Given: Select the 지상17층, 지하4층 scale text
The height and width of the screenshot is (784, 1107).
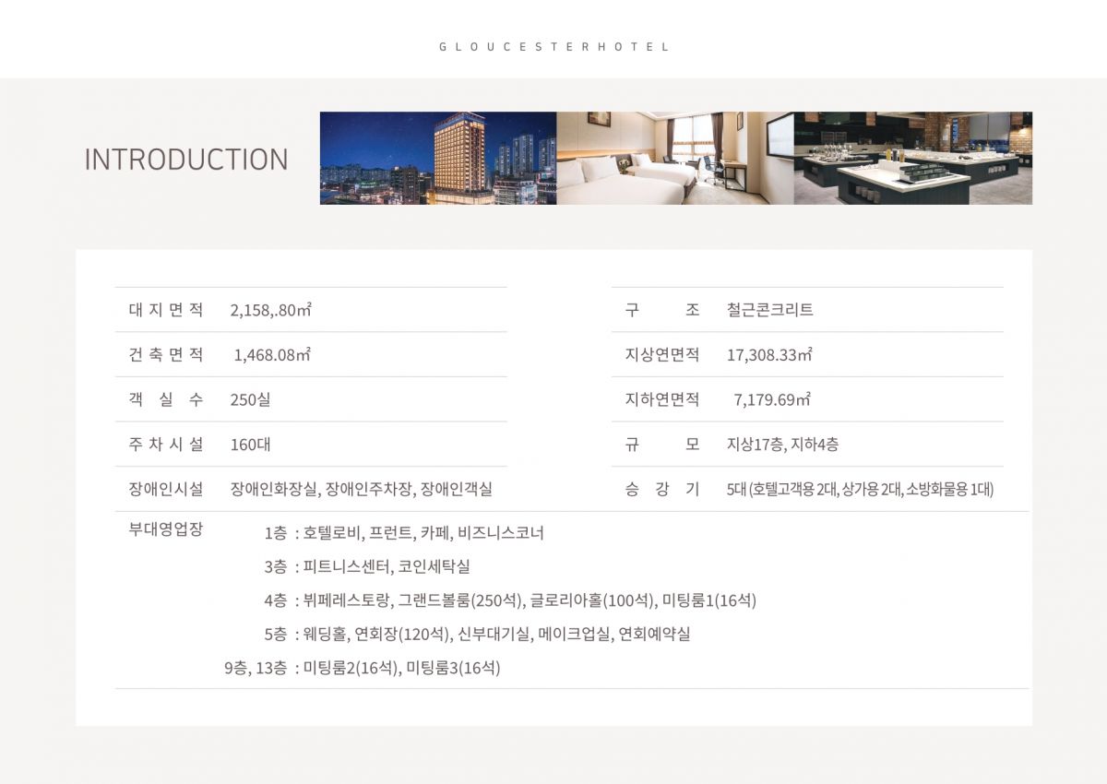Looking at the screenshot, I should [782, 444].
